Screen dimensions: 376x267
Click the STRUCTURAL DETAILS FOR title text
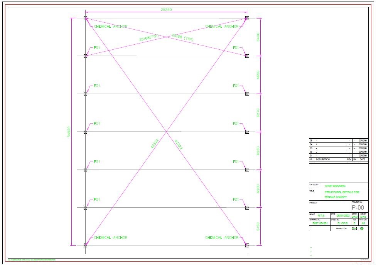click(342, 192)
